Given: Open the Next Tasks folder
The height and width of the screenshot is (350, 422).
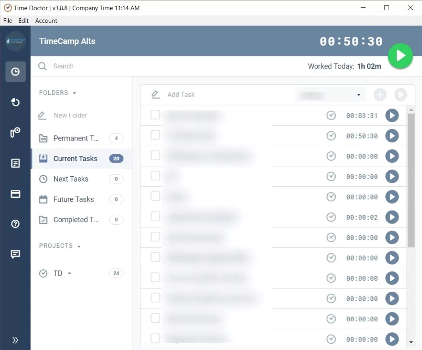Looking at the screenshot, I should (81, 179).
